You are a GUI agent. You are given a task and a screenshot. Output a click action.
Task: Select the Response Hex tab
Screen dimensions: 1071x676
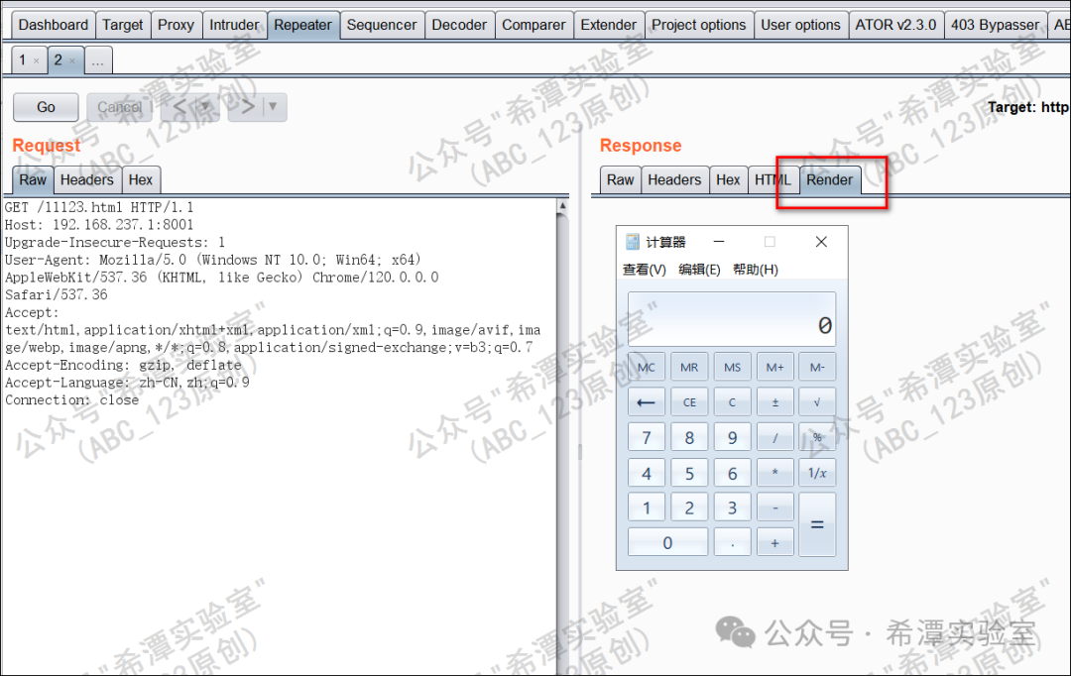[x=728, y=180]
